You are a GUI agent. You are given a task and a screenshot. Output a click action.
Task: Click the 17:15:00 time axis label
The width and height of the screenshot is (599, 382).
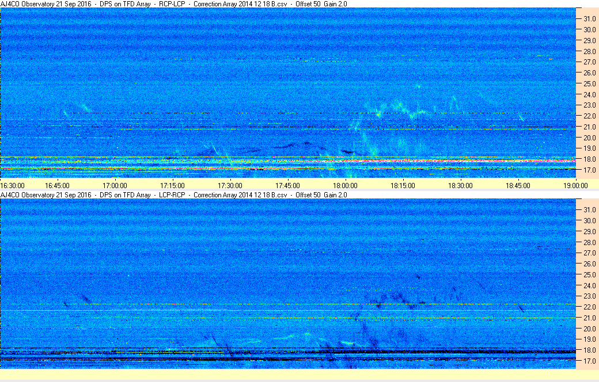coord(172,185)
